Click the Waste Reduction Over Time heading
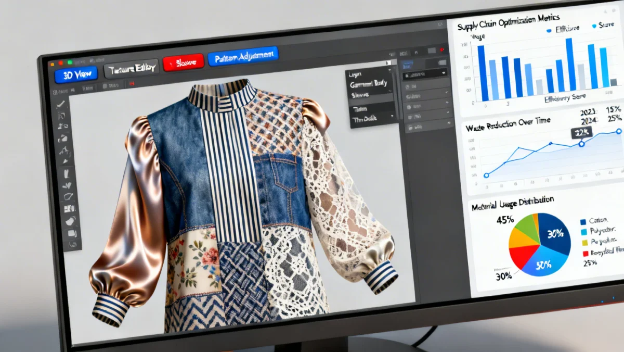 click(x=509, y=125)
